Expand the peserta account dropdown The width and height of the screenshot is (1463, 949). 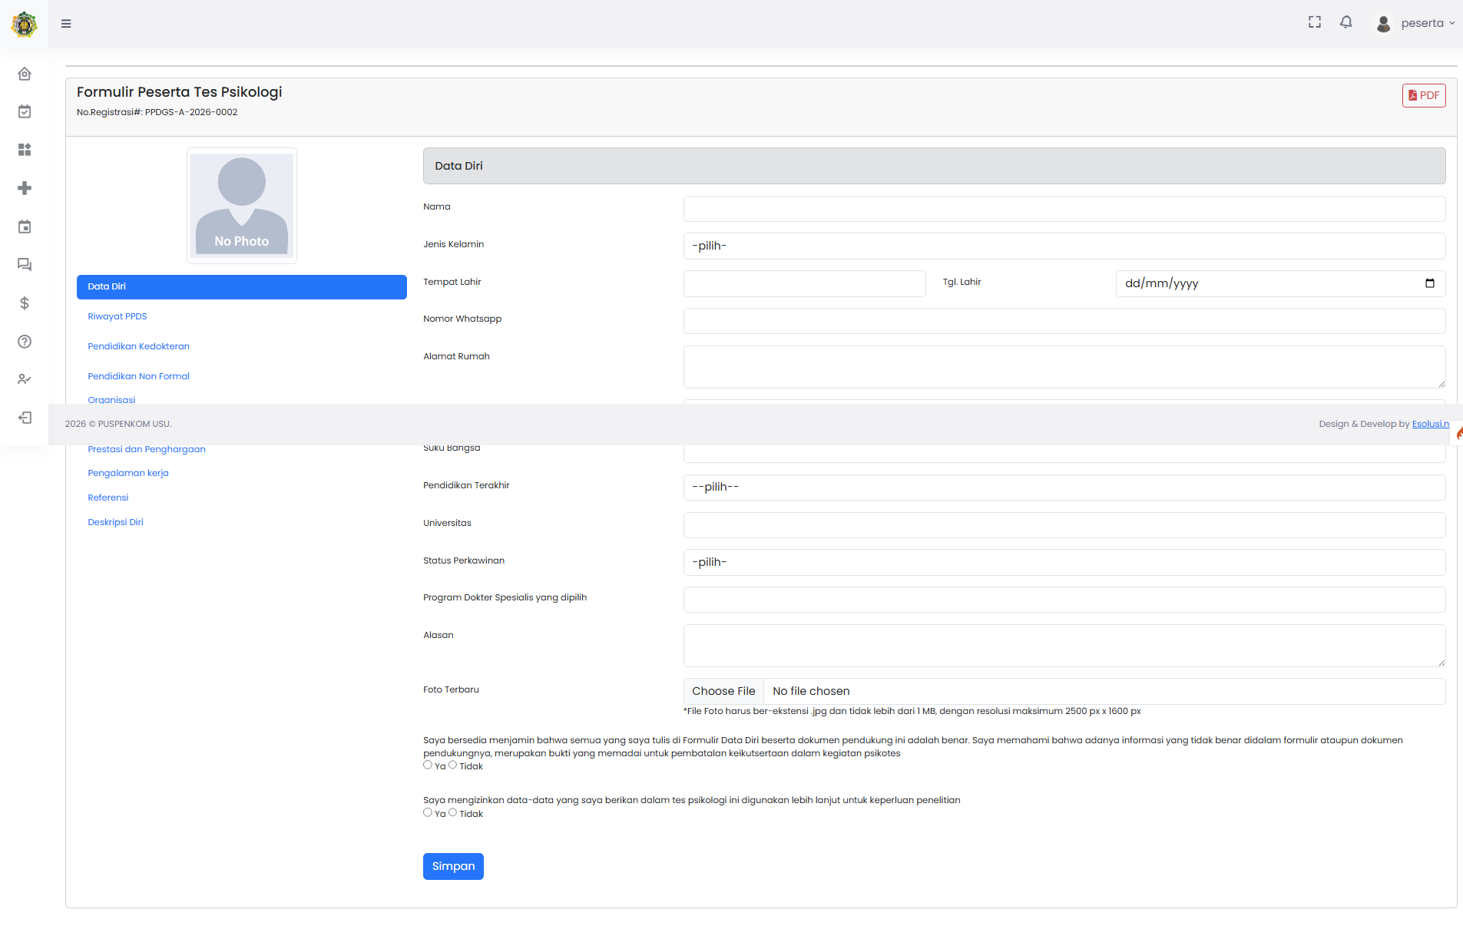[x=1428, y=23]
